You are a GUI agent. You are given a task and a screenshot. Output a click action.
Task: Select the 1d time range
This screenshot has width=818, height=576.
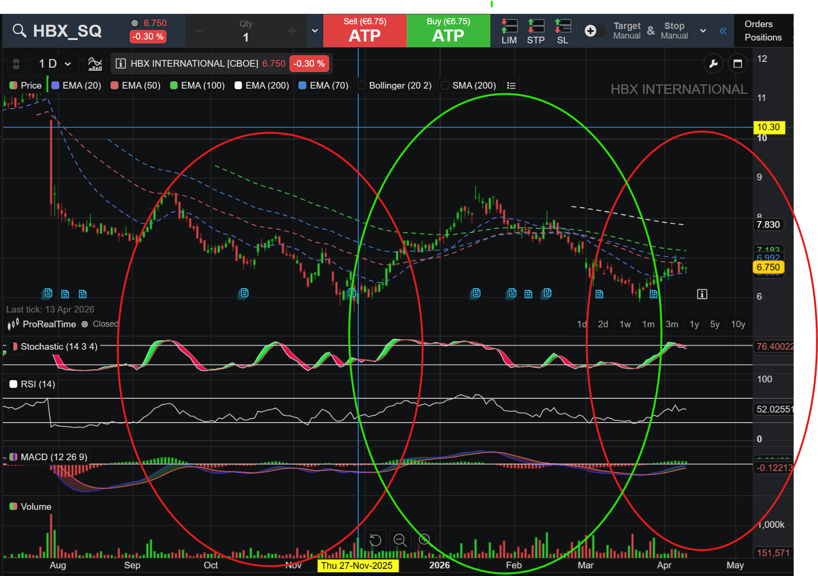click(581, 324)
